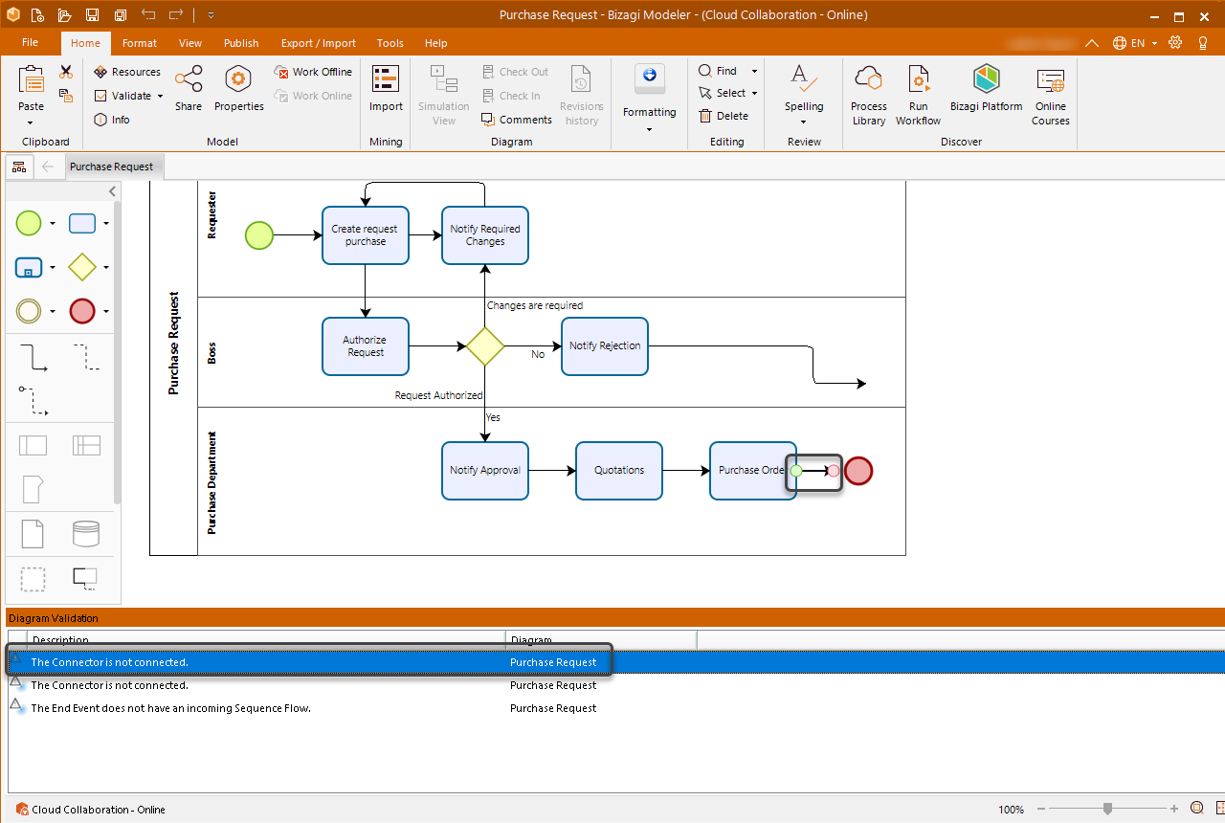Select the green Start Event shape in palette
1225x823 pixels.
click(x=29, y=223)
